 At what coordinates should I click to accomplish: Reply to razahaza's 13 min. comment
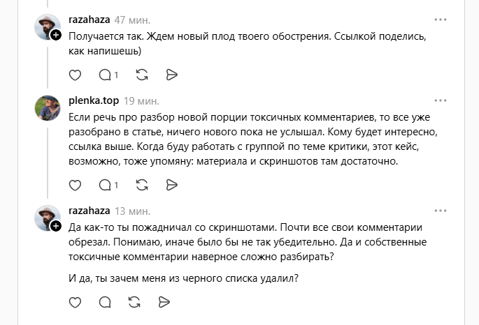click(105, 302)
